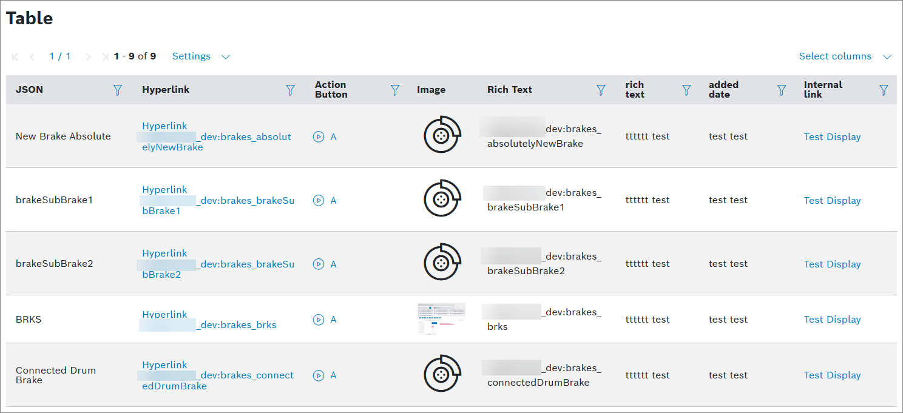
Task: Go to first page of table
Action: (x=15, y=57)
